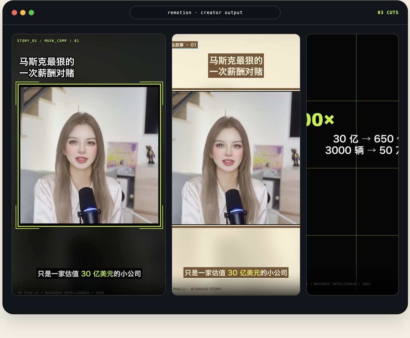Viewport: 410px width, 338px height.
Task: Click the "03 CUTS" counter label
Action: 388,13
